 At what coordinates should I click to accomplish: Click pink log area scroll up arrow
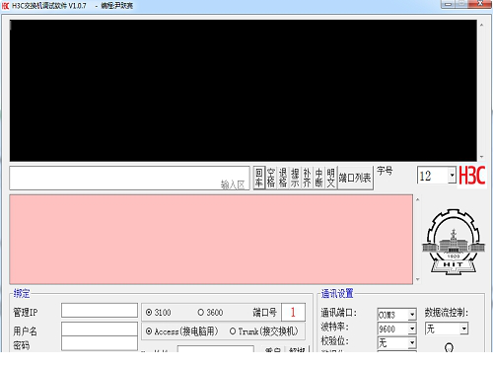(418, 199)
